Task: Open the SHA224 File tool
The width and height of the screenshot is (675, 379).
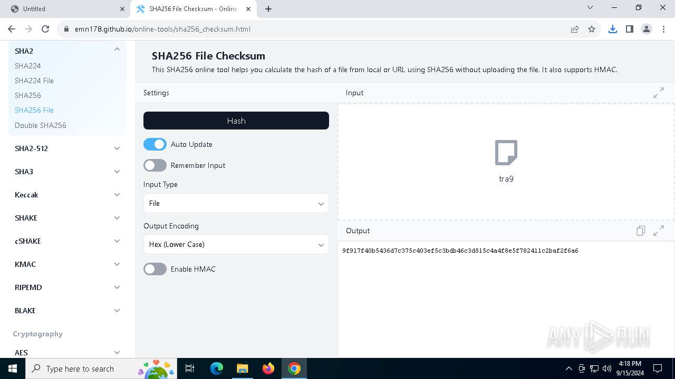Action: (x=34, y=81)
